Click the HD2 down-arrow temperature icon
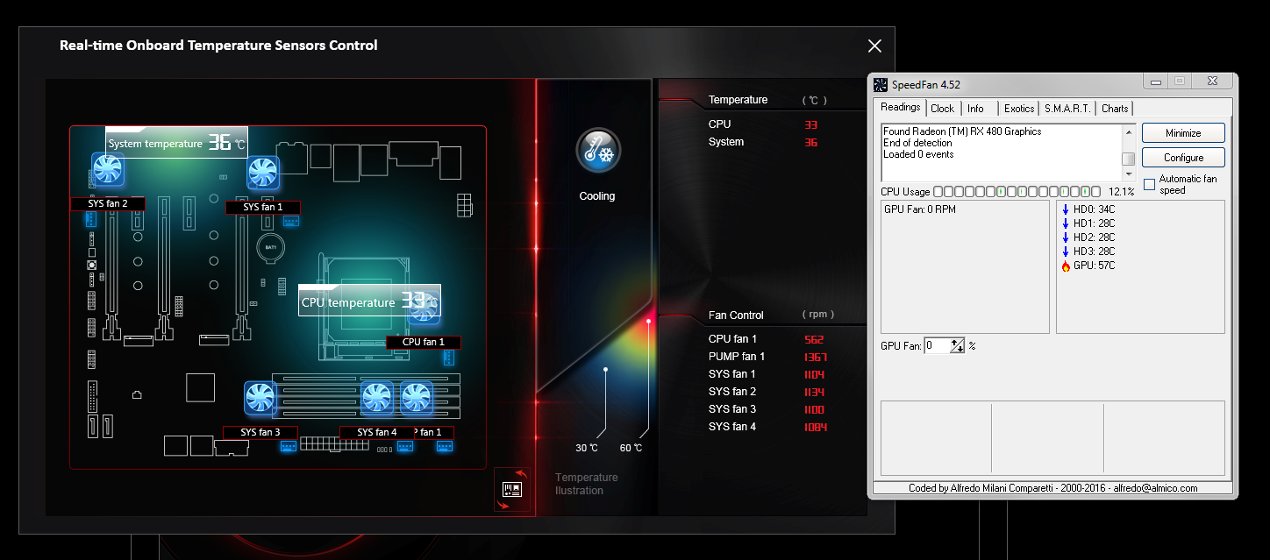The width and height of the screenshot is (1270, 560). (x=1066, y=237)
